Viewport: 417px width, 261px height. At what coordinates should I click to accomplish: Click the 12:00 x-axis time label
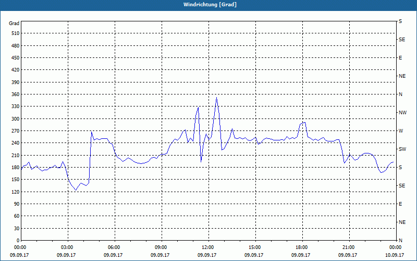click(207, 247)
